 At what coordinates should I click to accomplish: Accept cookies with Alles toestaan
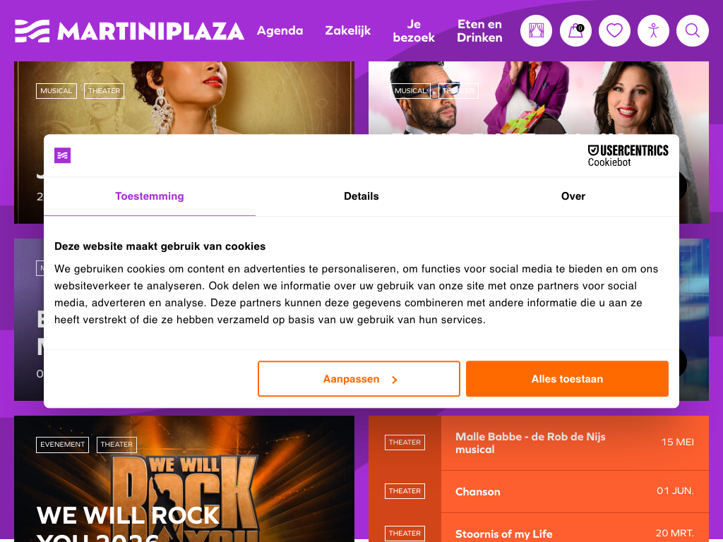(x=567, y=379)
